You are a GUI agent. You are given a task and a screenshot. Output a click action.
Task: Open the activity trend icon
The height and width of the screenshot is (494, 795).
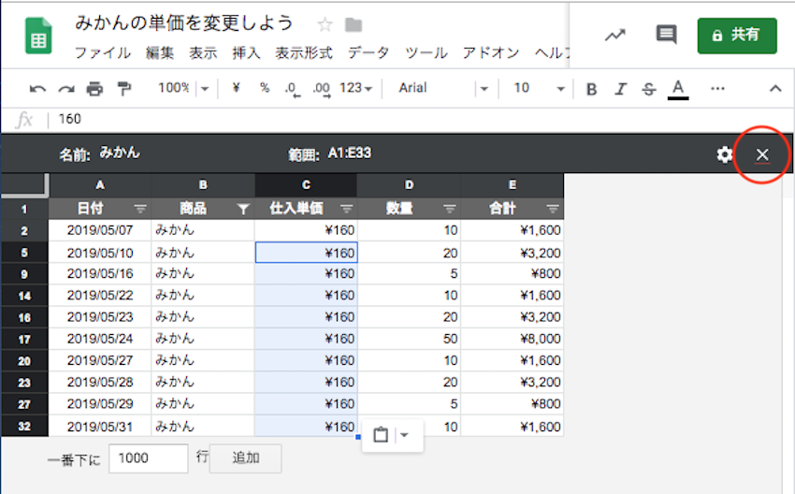[x=614, y=35]
